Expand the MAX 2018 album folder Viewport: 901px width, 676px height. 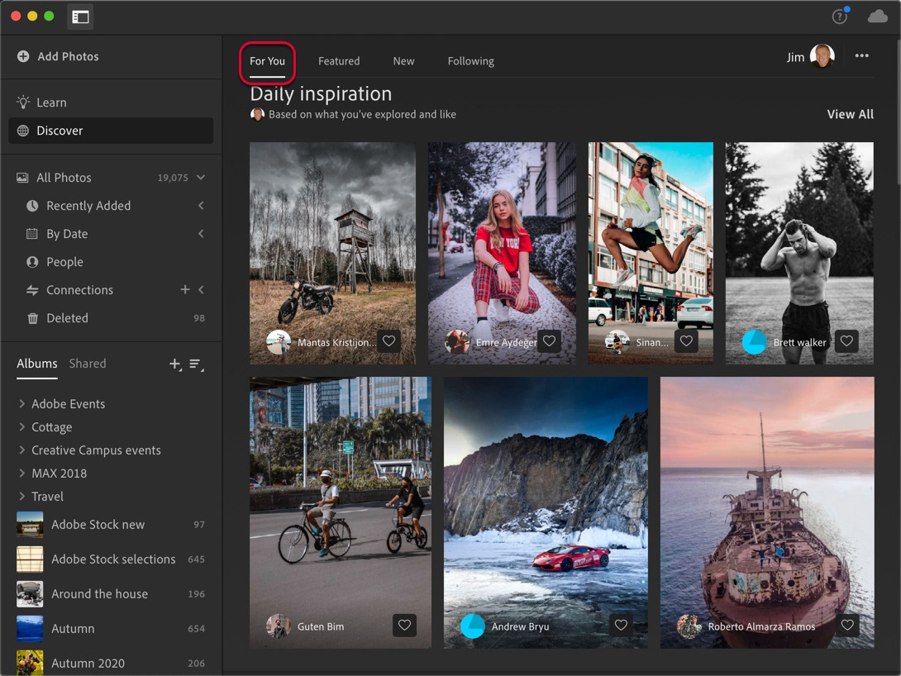point(21,474)
